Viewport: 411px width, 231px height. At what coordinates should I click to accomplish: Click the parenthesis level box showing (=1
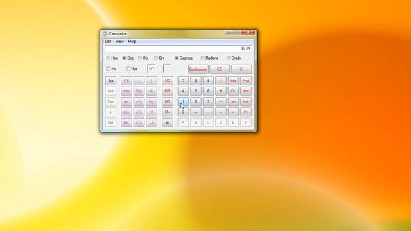click(152, 69)
